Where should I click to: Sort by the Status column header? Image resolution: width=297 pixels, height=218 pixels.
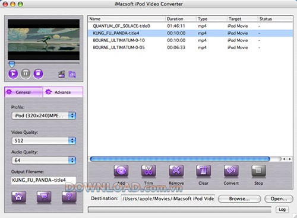click(275, 19)
